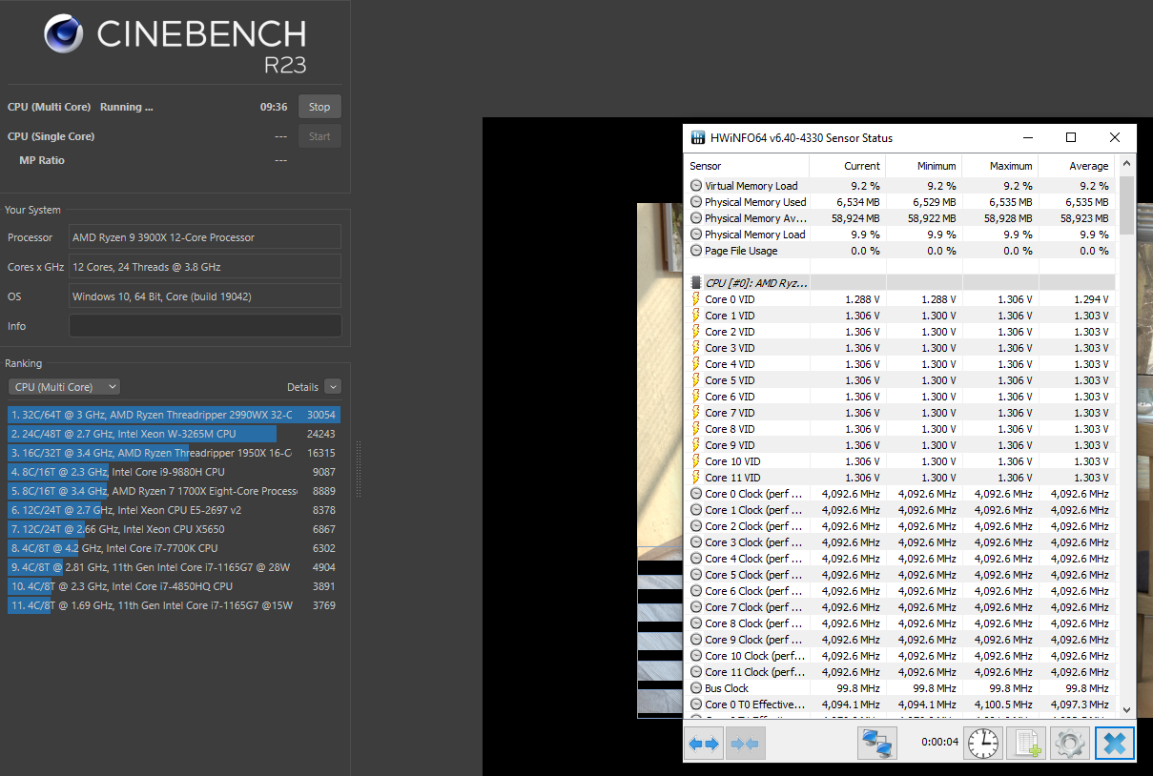Click the Page File Usage sensor icon
Image resolution: width=1153 pixels, height=776 pixels.
coord(696,251)
